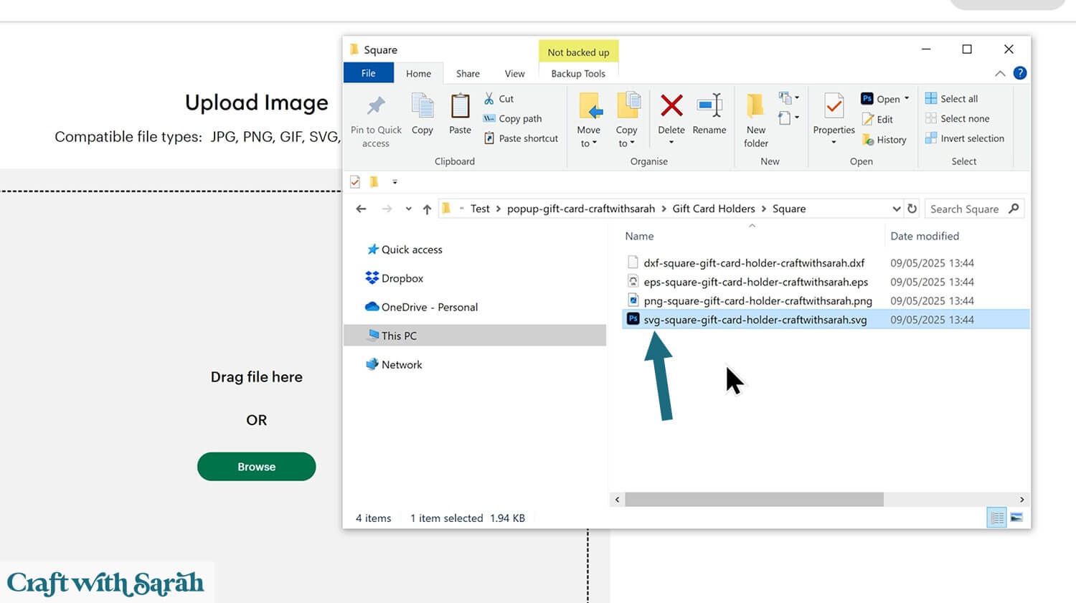
Task: Expand the recent locations chevron
Action: pos(408,209)
